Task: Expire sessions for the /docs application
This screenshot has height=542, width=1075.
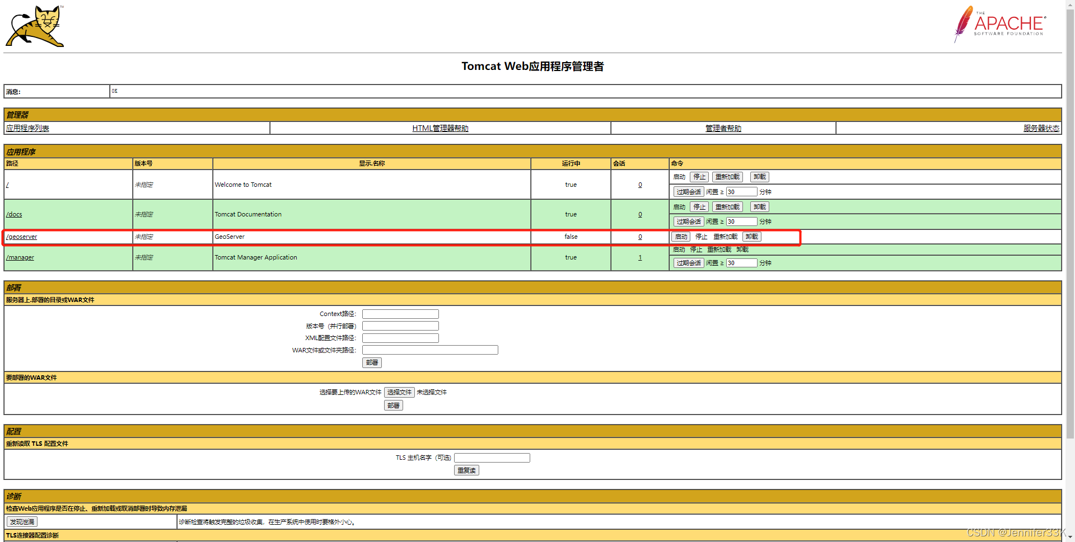Action: point(689,221)
